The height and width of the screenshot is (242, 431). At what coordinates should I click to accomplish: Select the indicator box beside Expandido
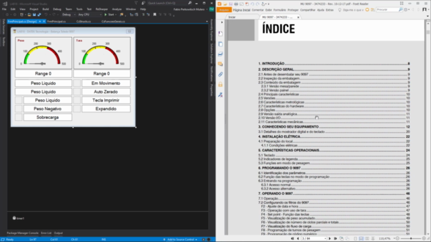coord(77,109)
